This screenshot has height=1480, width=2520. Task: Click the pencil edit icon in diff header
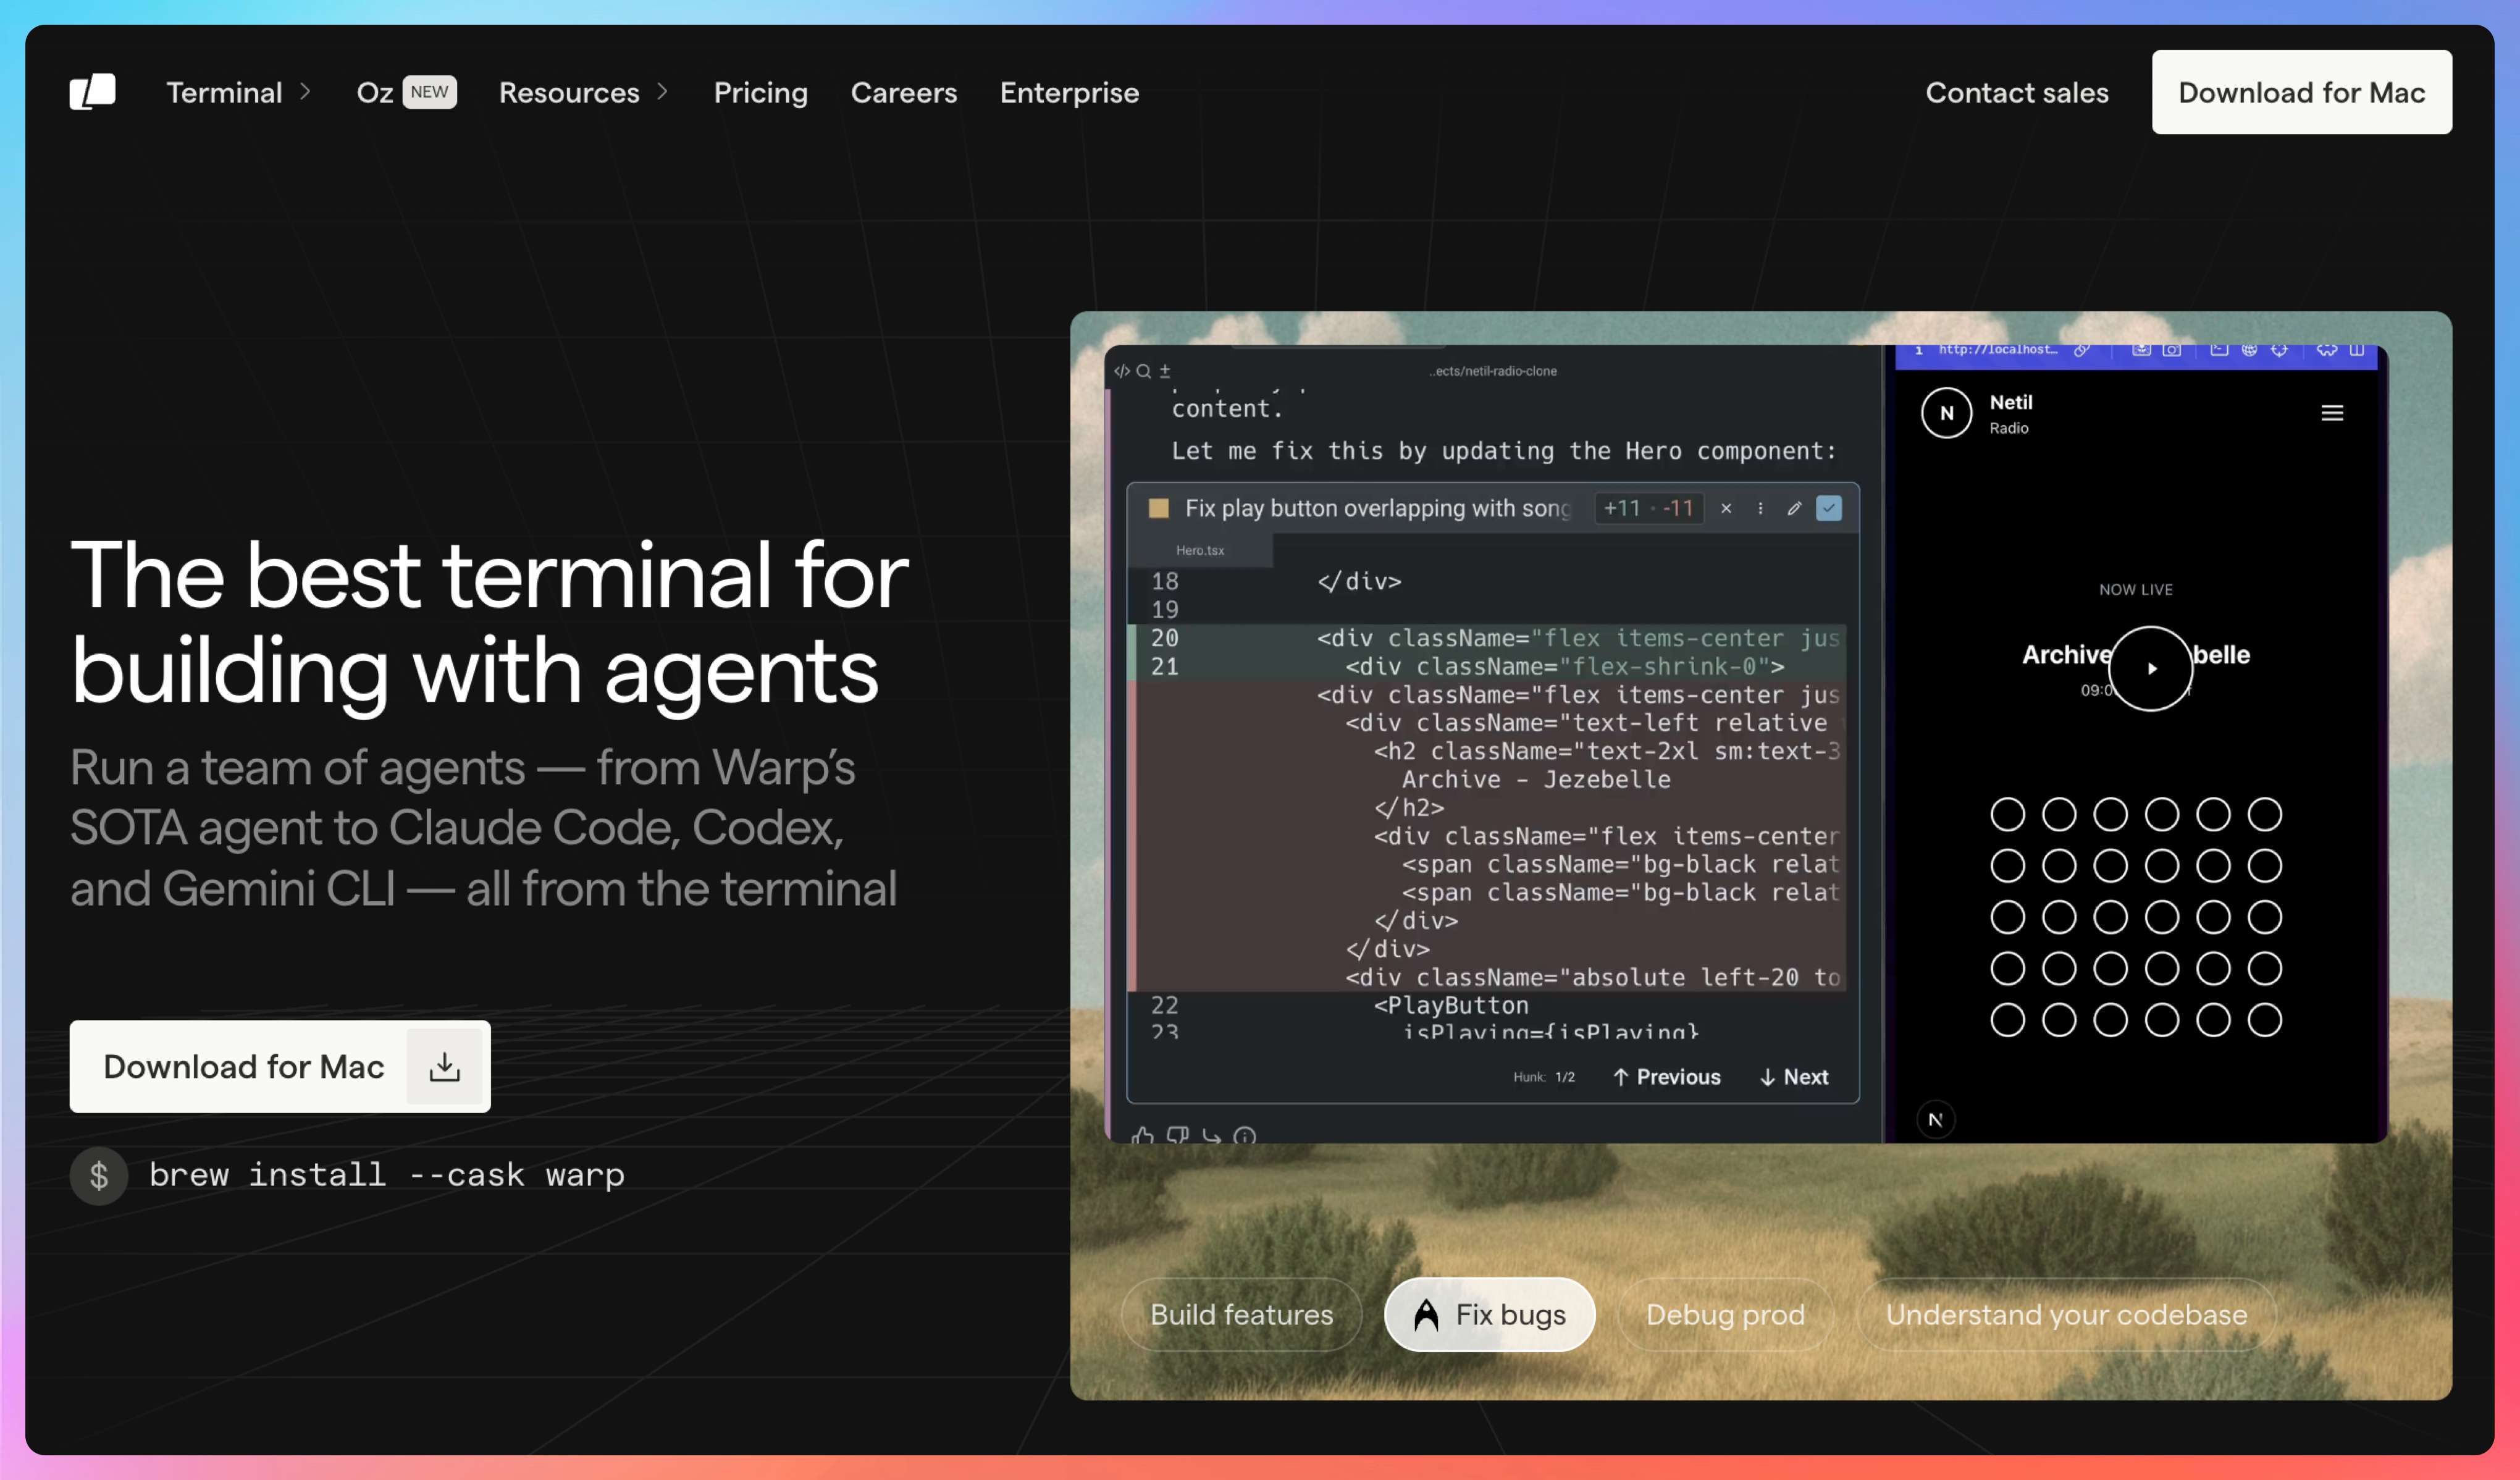pos(1794,508)
